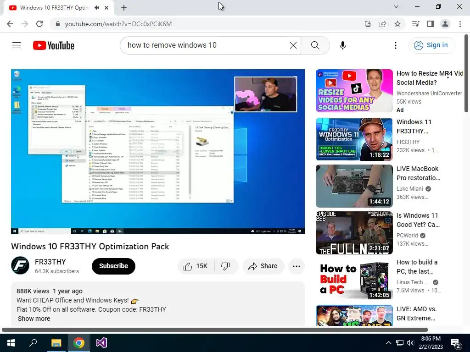Go back using browser back arrow
Screen dimensions: 470x352
pos(10,24)
